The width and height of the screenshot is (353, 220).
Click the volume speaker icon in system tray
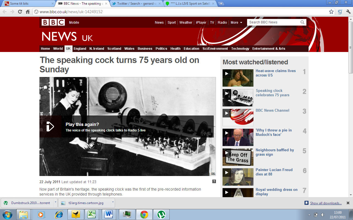323,215
